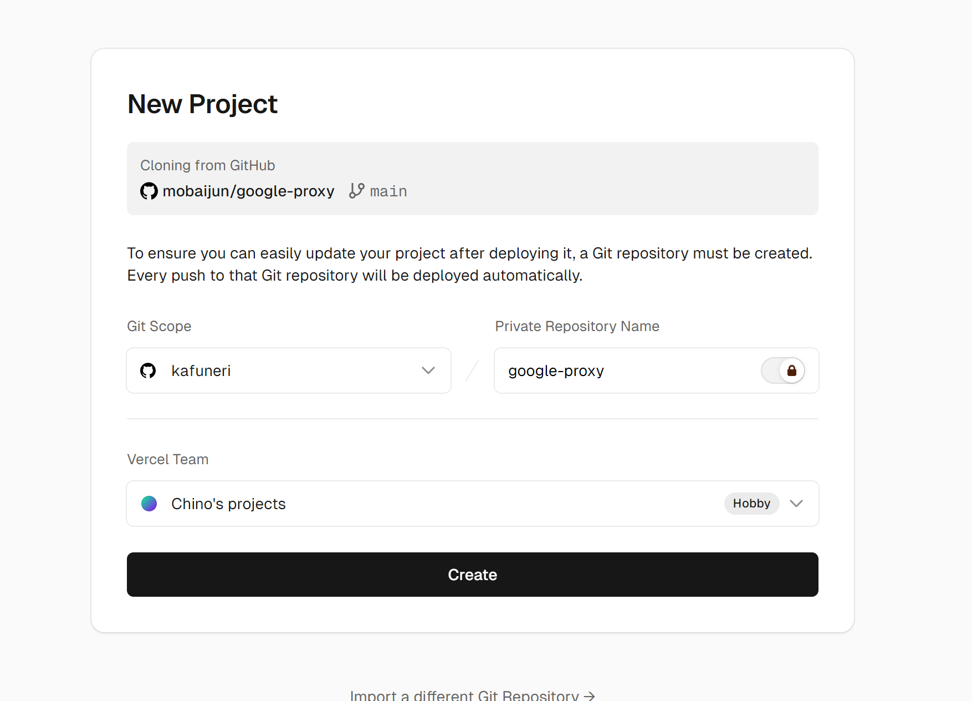Click the gradient avatar for Chino's projects
The width and height of the screenshot is (972, 701).
(x=149, y=504)
